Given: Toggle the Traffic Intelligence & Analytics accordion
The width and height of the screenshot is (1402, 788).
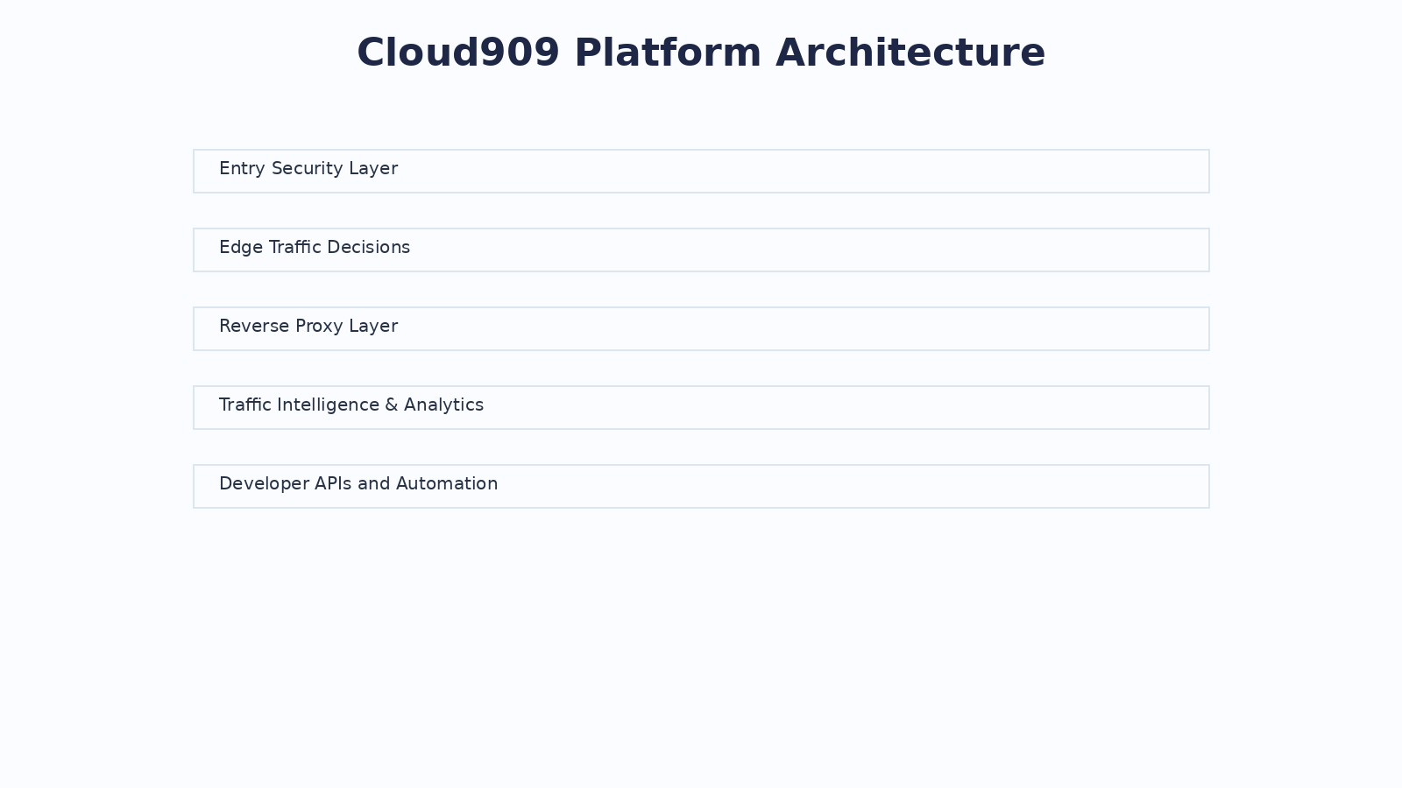Looking at the screenshot, I should pyautogui.click(x=701, y=407).
